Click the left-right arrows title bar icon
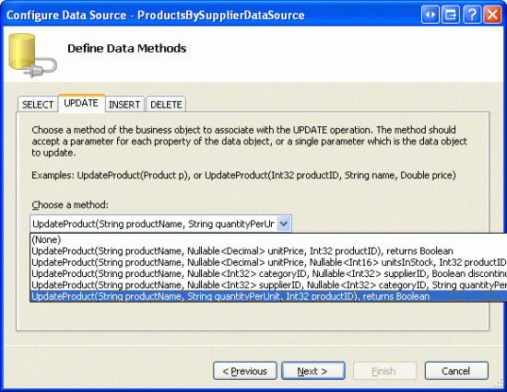 coord(430,15)
